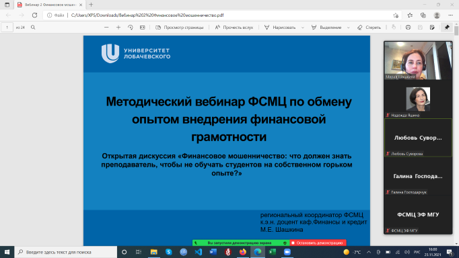Select Любовь Суворова participant tile
459x258 pixels.
(418, 138)
